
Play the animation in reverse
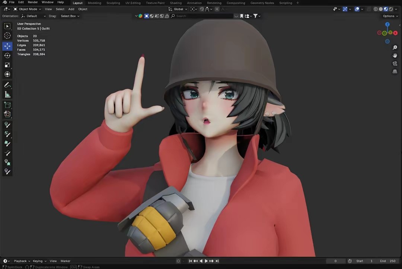click(x=201, y=261)
